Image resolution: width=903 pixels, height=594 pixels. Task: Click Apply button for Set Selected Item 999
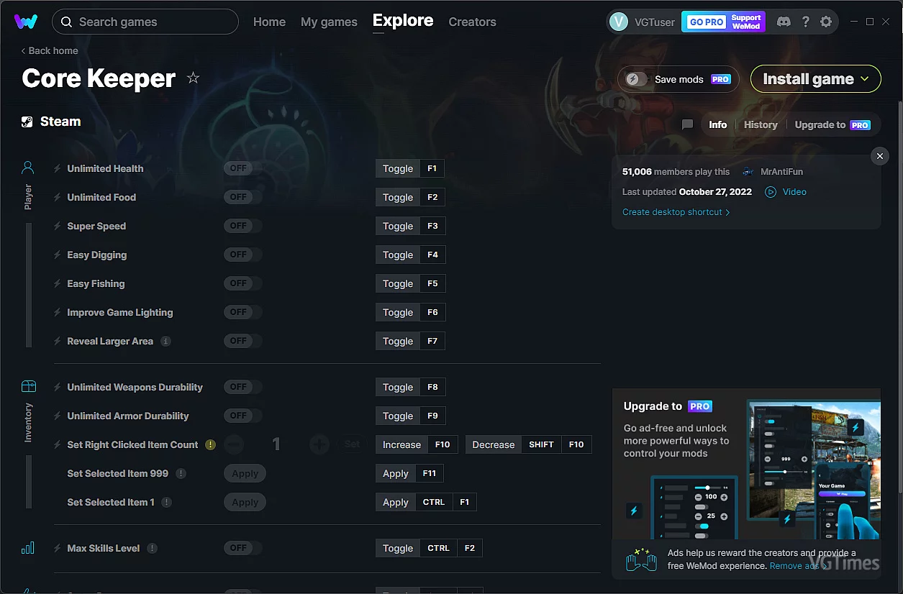point(245,473)
